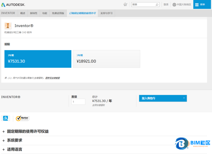Click the 登录 sign-in link
212x154 pixels.
pos(166,5)
